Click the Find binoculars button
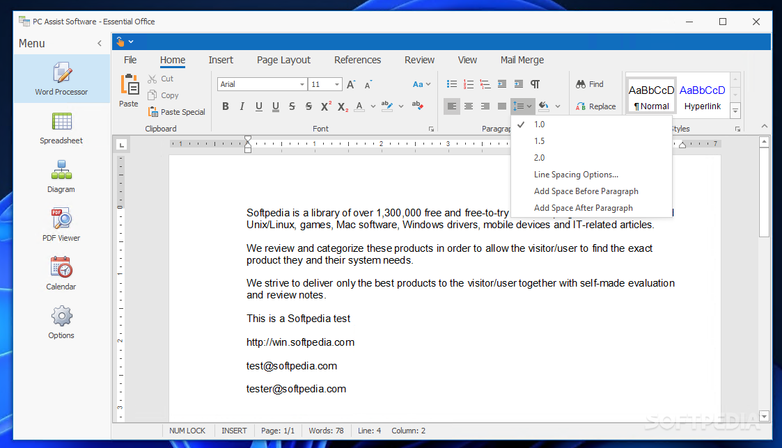782x448 pixels. coord(590,84)
